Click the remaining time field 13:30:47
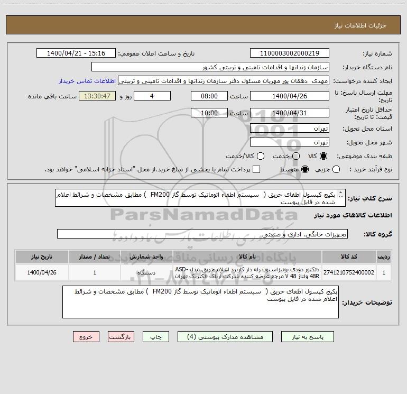 pos(97,96)
